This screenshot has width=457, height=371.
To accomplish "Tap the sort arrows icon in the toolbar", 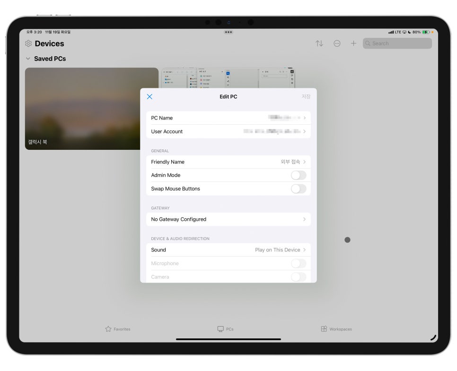I will 319,43.
